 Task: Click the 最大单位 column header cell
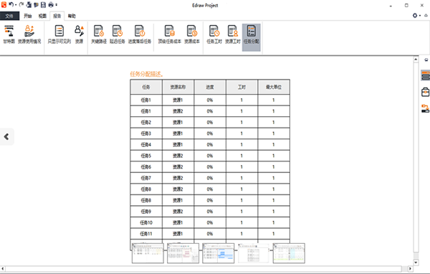click(x=274, y=87)
